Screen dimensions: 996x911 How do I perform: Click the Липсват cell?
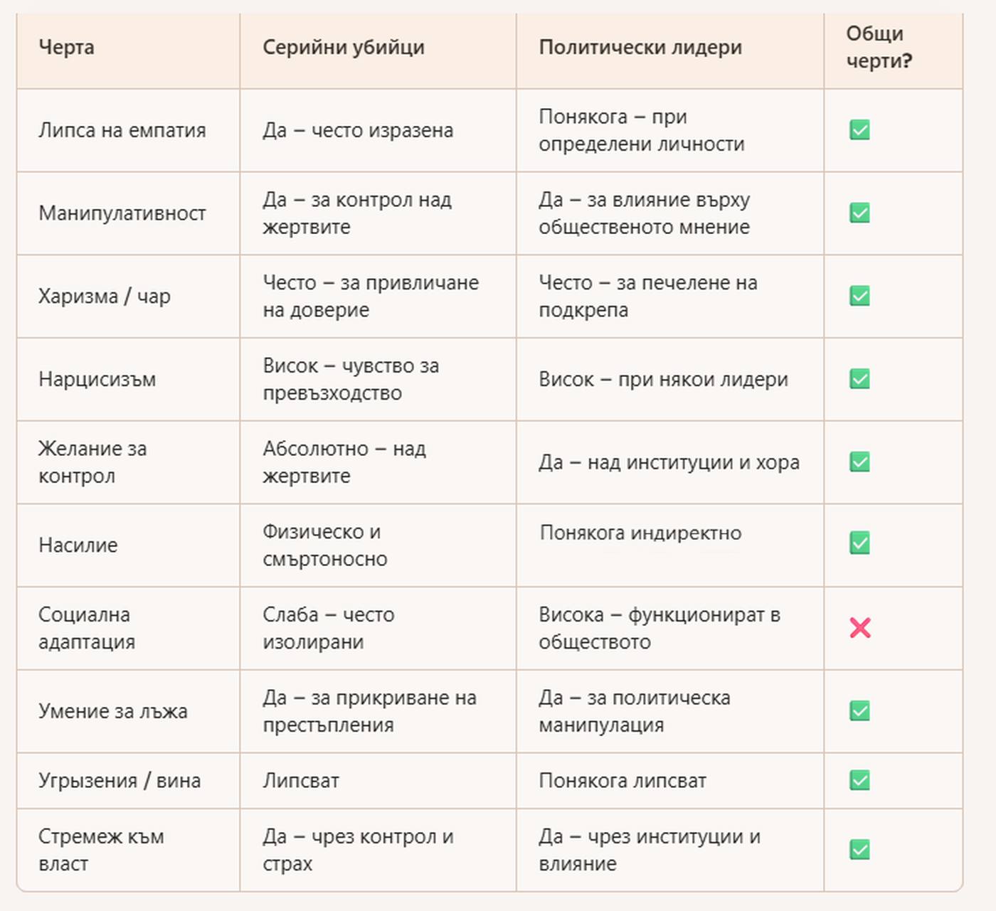[301, 781]
